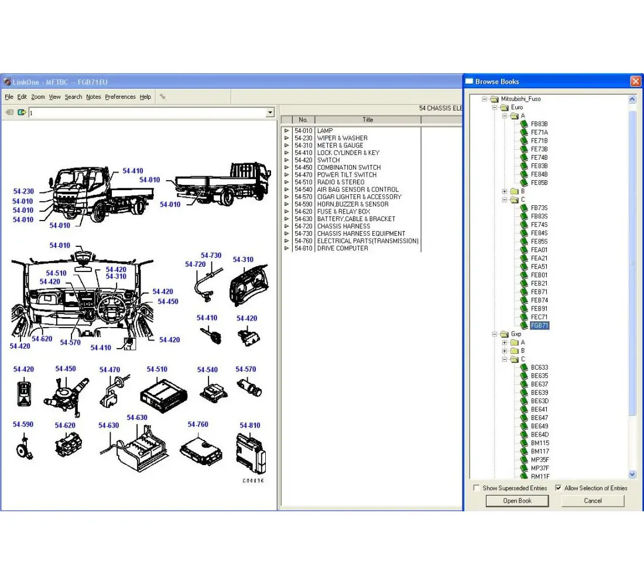
Task: Click the arrow marker for 54-810 DRIVE COMPUTER
Action: (287, 249)
